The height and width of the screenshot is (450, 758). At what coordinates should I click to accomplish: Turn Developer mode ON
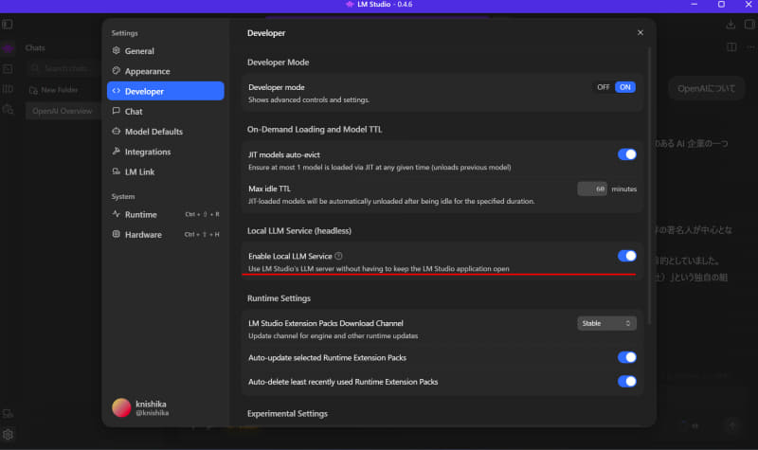tap(625, 87)
